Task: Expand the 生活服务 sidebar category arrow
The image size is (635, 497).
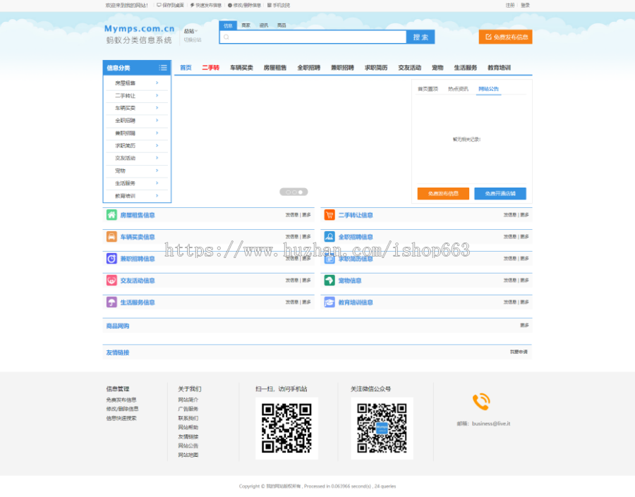Action: pos(157,183)
